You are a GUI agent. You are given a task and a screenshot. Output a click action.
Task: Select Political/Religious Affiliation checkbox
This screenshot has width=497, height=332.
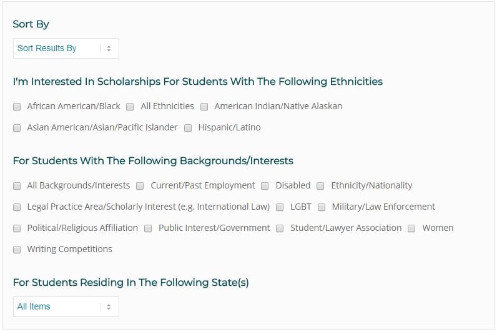17,228
